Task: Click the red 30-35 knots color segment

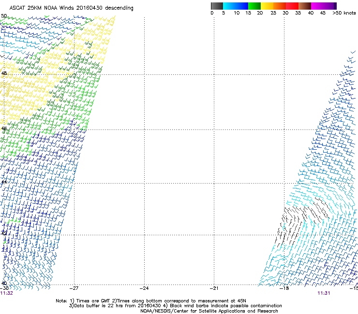Action: (x=292, y=6)
